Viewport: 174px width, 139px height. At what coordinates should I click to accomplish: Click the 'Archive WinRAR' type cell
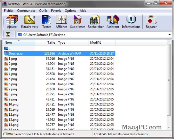click(x=70, y=54)
